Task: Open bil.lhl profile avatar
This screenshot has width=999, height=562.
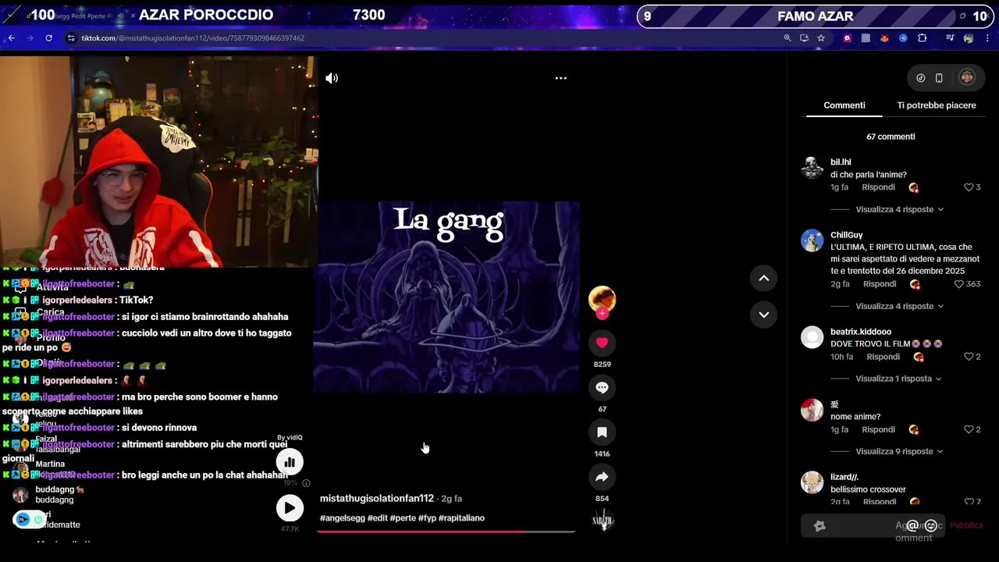Action: coord(812,168)
